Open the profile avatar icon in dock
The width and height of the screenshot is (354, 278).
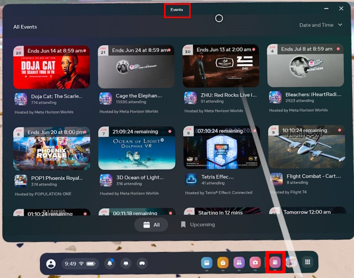point(51,264)
